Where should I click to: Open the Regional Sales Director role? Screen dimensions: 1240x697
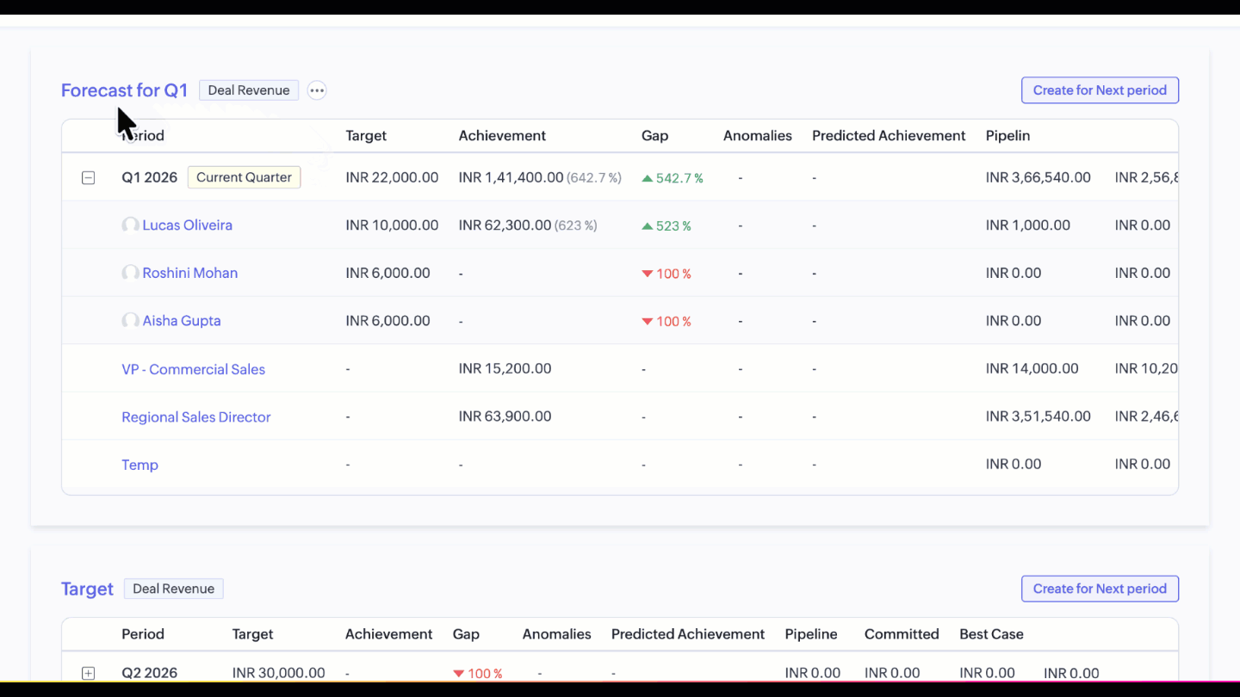[195, 417]
